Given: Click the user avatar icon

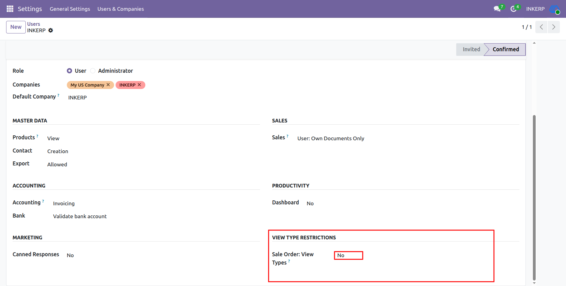Looking at the screenshot, I should coord(554,9).
